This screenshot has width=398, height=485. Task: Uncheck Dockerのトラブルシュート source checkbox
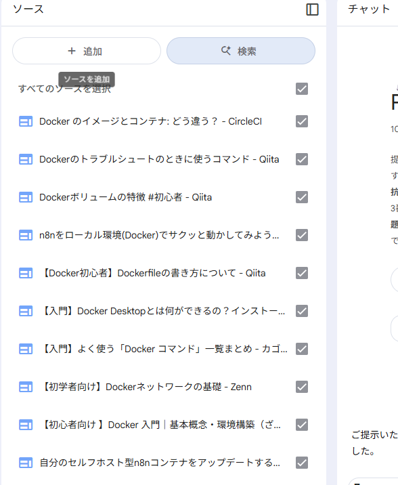pyautogui.click(x=302, y=159)
